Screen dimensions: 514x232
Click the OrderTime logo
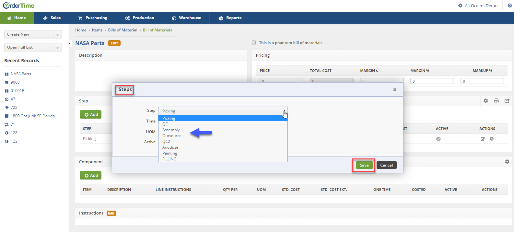(x=18, y=6)
